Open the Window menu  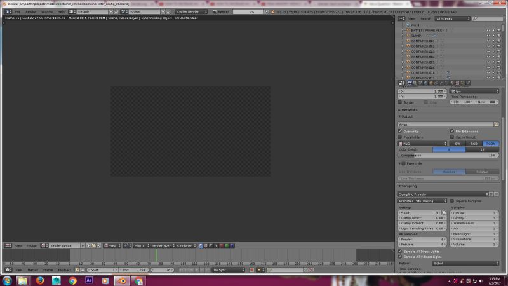point(47,11)
